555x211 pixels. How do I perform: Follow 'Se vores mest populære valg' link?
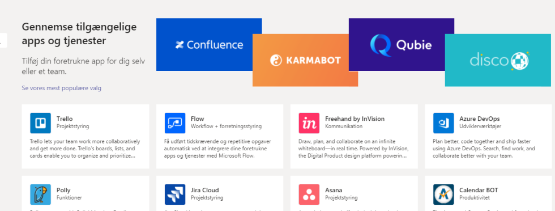point(62,88)
